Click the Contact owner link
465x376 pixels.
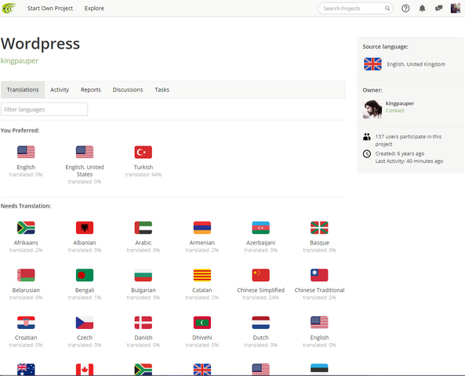click(394, 110)
